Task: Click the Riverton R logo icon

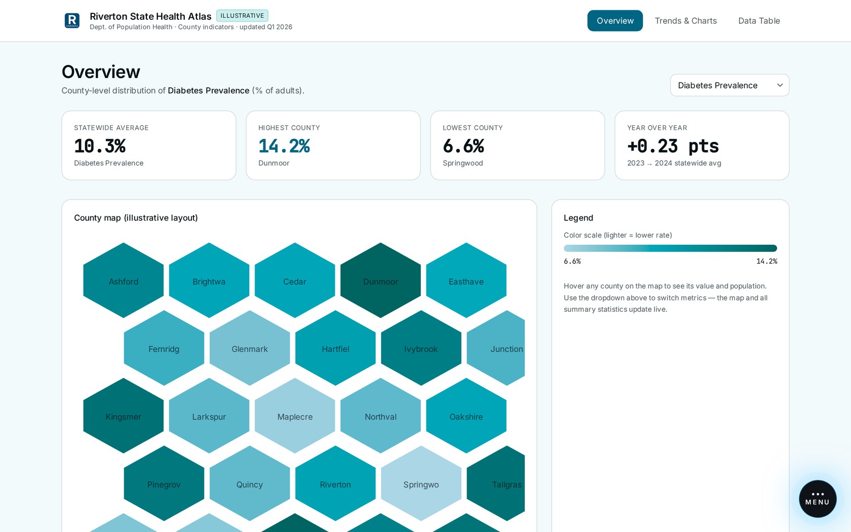Action: [x=72, y=21]
